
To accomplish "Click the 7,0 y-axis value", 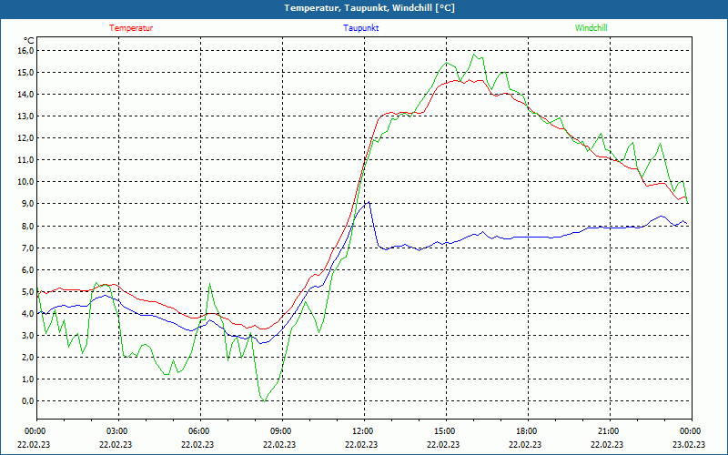I will pyautogui.click(x=28, y=248).
